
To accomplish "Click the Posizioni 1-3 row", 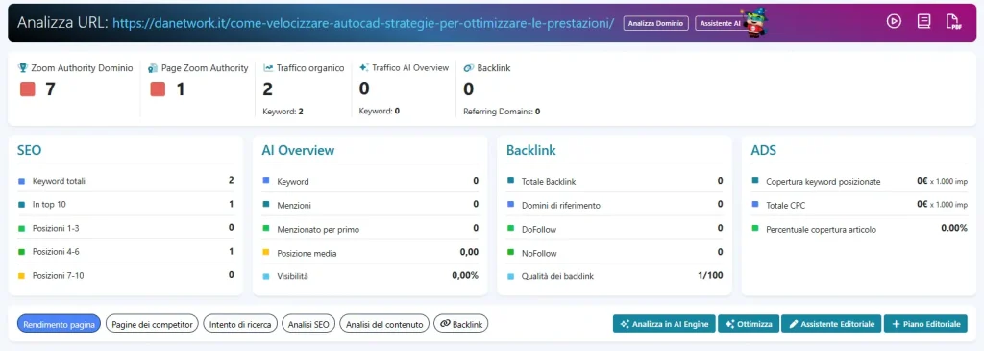I will (x=126, y=228).
